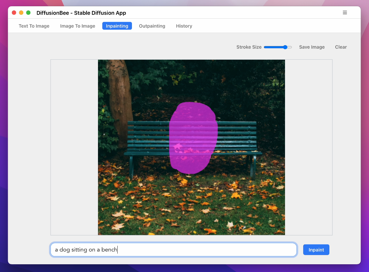The height and width of the screenshot is (272, 369).
Task: Click the empty canvas area left of image
Action: click(x=74, y=147)
